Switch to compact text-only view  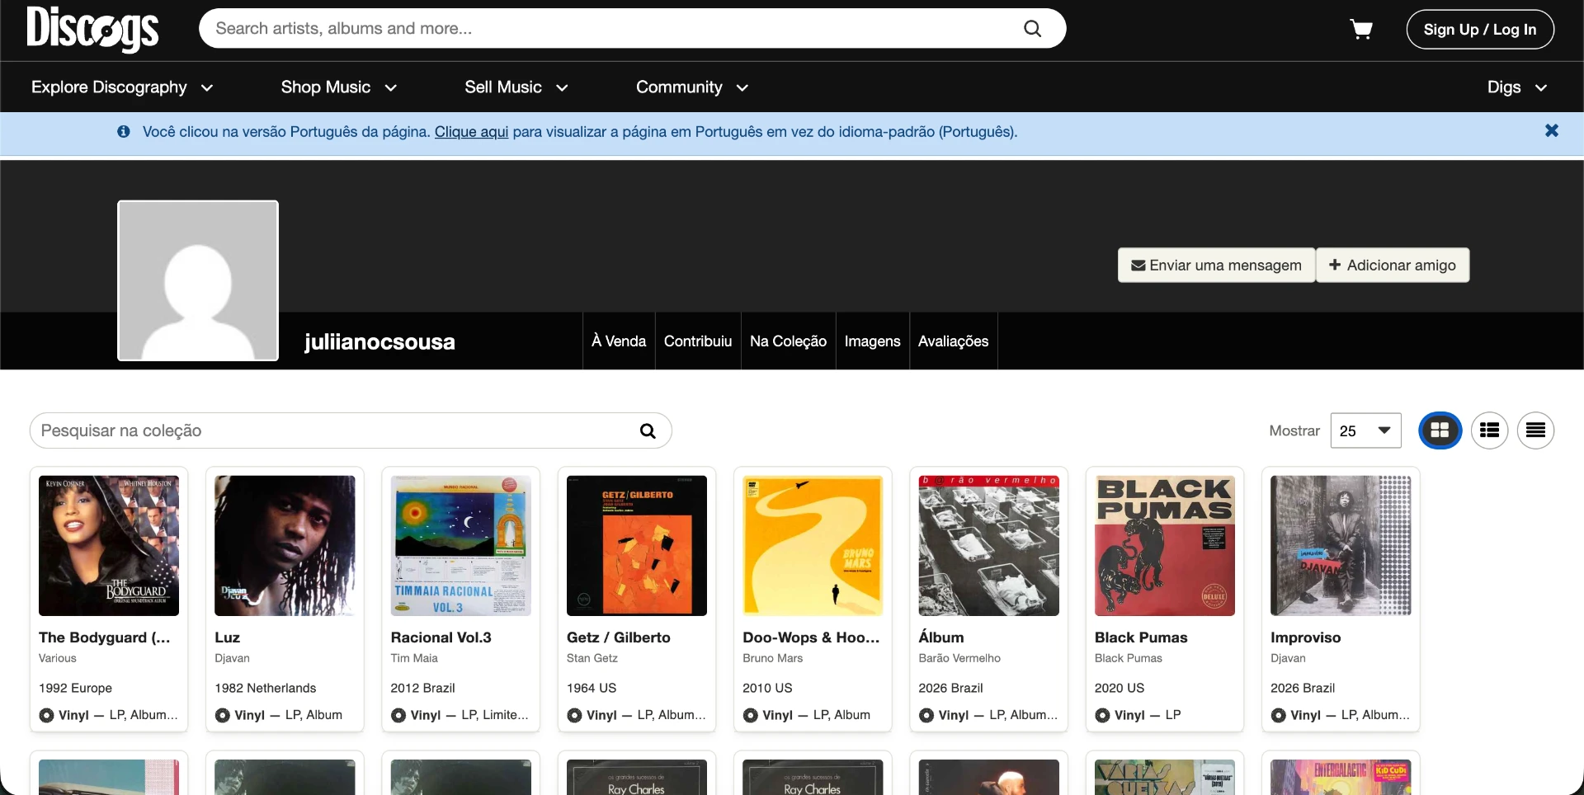1535,430
